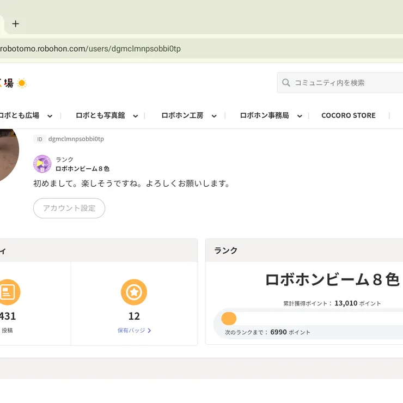The width and height of the screenshot is (403, 403).
Task: Click the 431 posts count
Action: (x=8, y=316)
